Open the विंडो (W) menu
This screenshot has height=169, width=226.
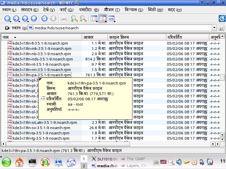(x=155, y=10)
